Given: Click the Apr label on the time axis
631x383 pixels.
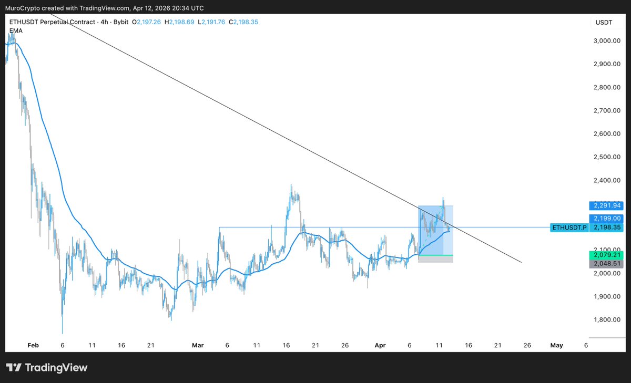Looking at the screenshot, I should [x=380, y=345].
